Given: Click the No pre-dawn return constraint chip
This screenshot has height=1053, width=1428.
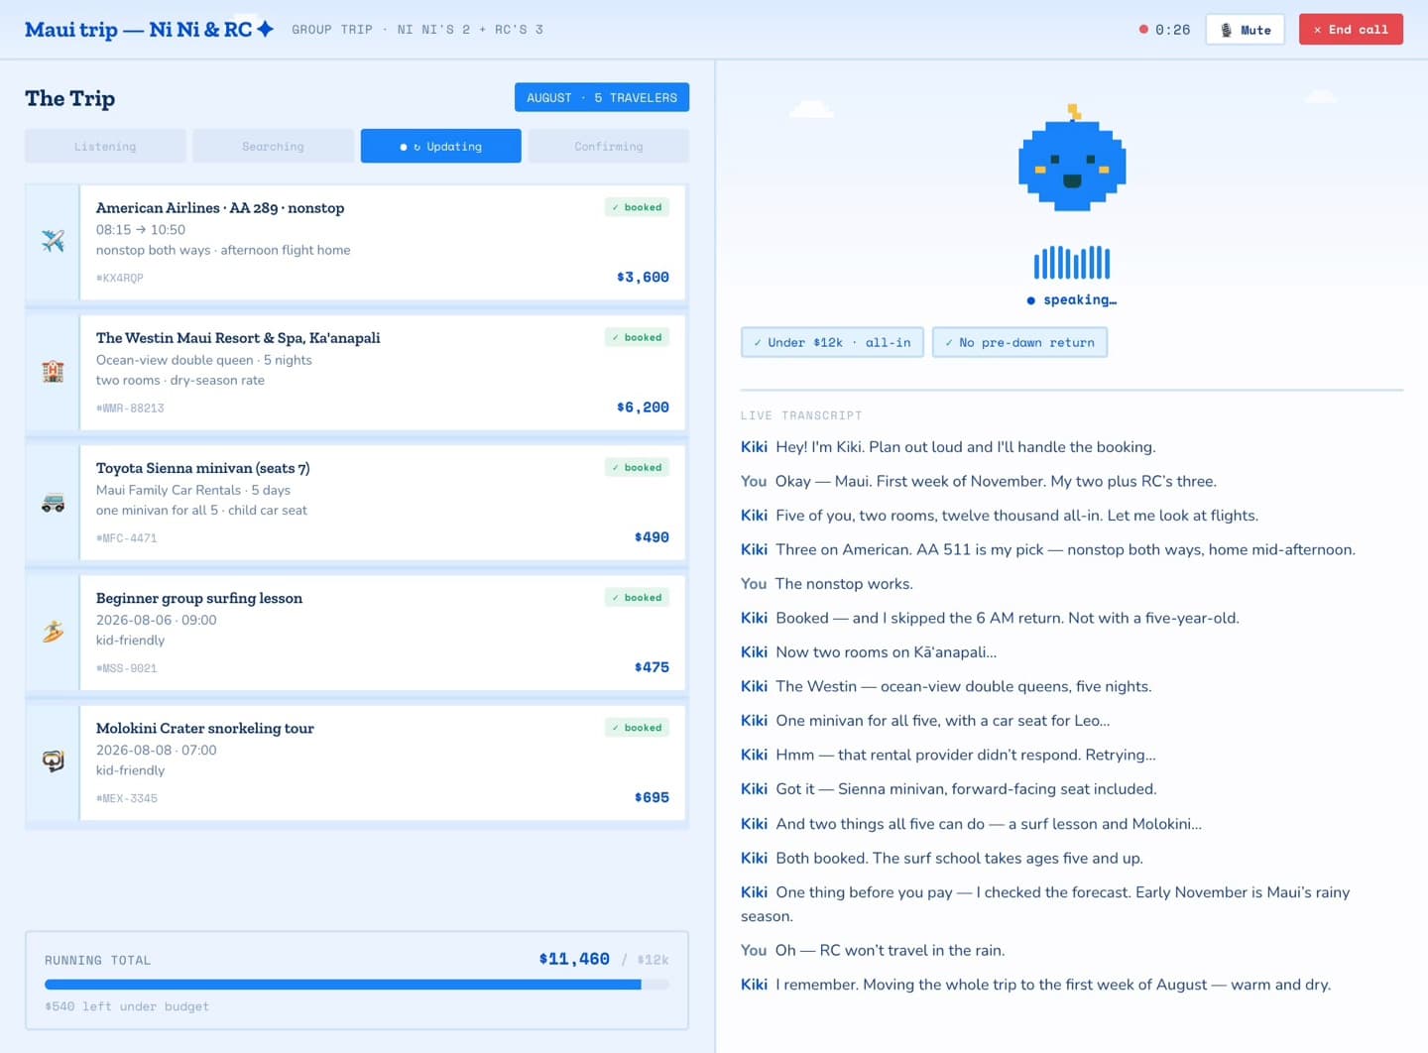Looking at the screenshot, I should click(1019, 342).
